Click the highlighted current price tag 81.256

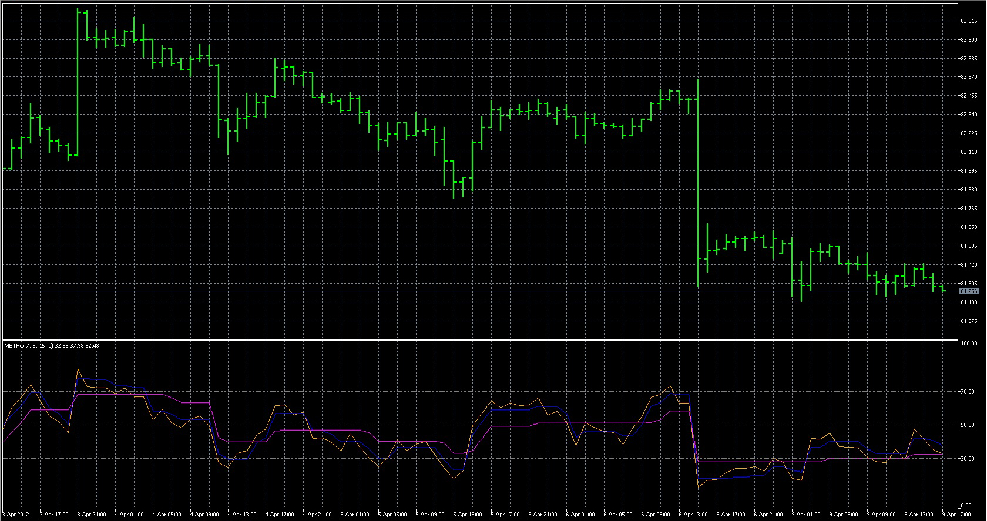click(969, 291)
